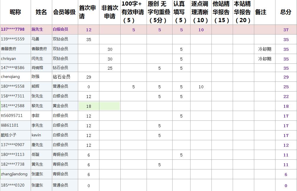Click the 备注 column header
This screenshot has height=191, width=297.
[x=265, y=12]
